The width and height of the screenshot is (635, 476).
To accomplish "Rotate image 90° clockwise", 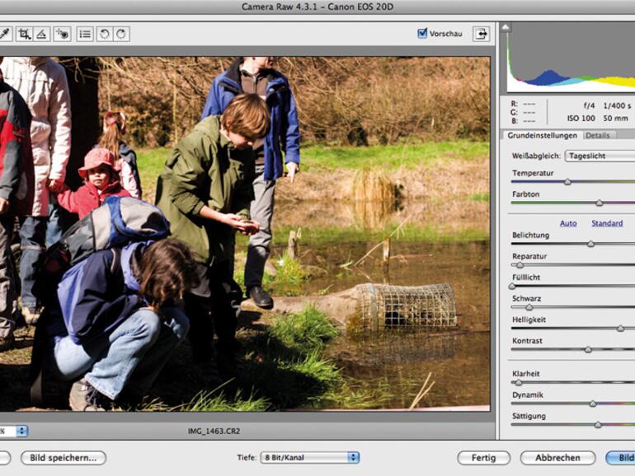I will pos(121,34).
